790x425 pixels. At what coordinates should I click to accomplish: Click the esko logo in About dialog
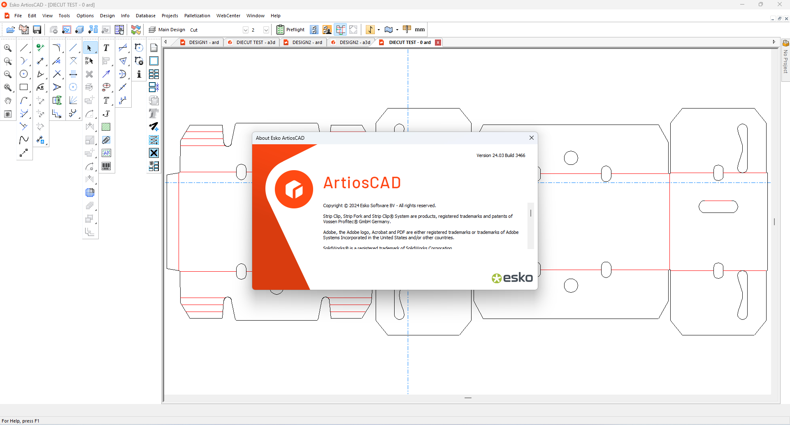[512, 278]
